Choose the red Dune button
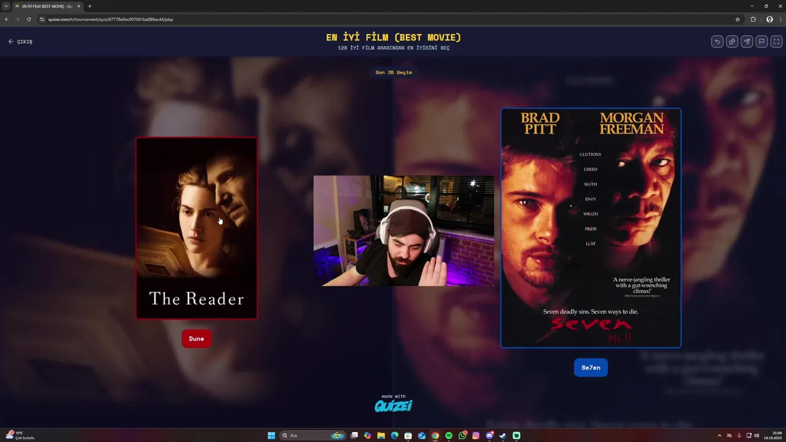The width and height of the screenshot is (786, 442). click(196, 339)
